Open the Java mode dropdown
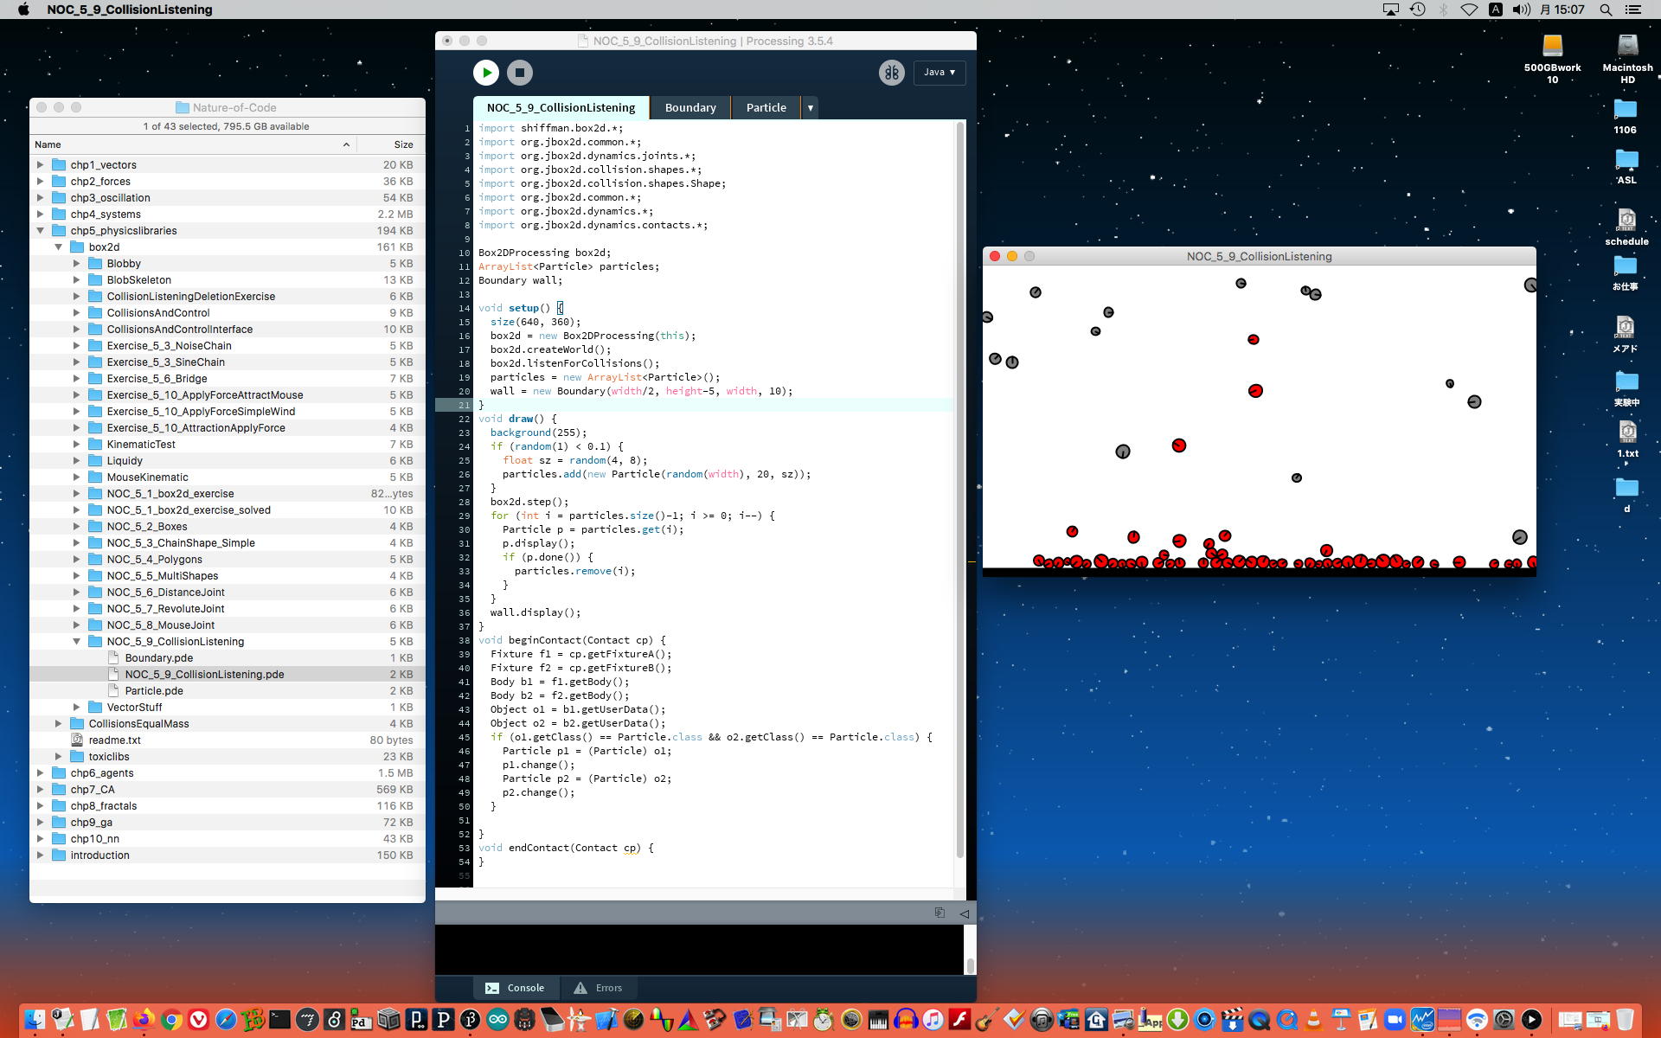 click(x=939, y=73)
